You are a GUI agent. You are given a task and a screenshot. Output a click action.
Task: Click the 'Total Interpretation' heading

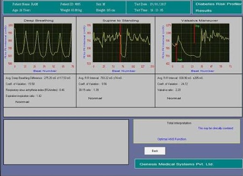point(179,123)
